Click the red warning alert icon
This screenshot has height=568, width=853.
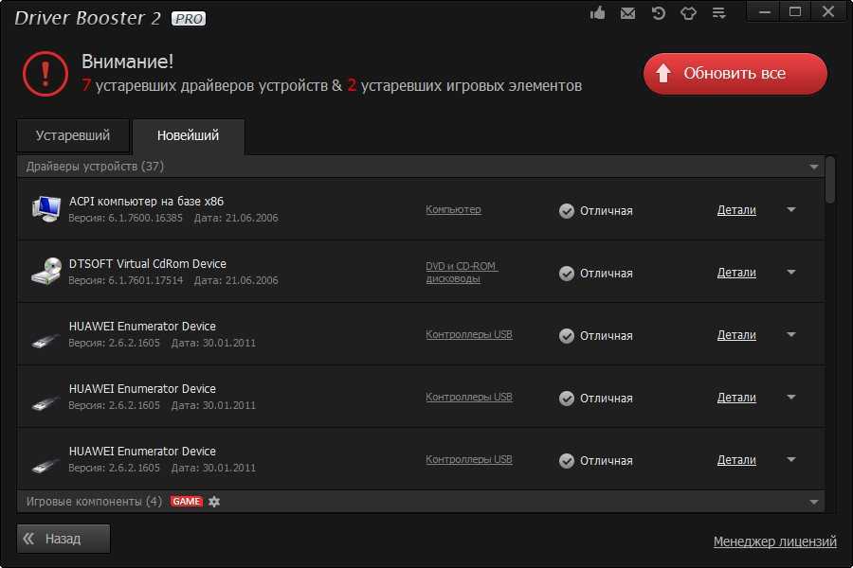44,74
